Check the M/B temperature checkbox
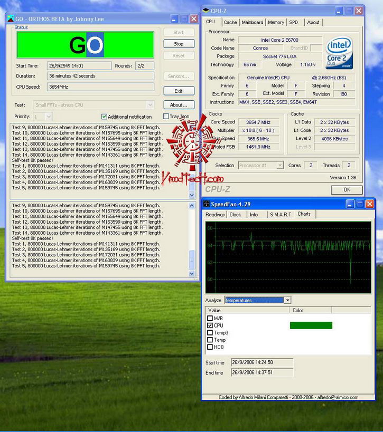Viewport: 383px width, 432px height. tap(210, 318)
